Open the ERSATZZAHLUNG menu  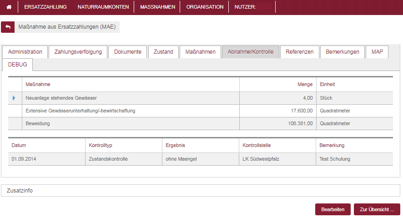tap(45, 7)
